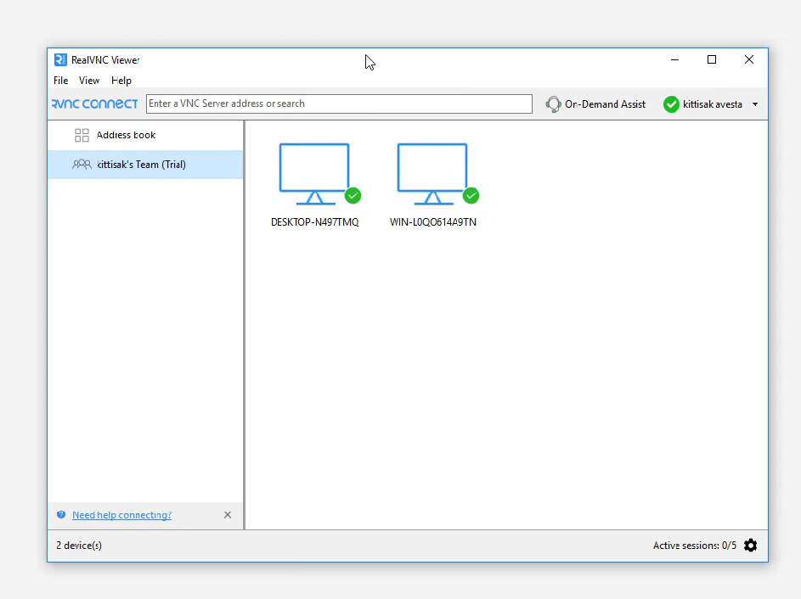Open the DESKTOP-N497TMQ computer icon
This screenshot has width=801, height=599.
click(314, 174)
